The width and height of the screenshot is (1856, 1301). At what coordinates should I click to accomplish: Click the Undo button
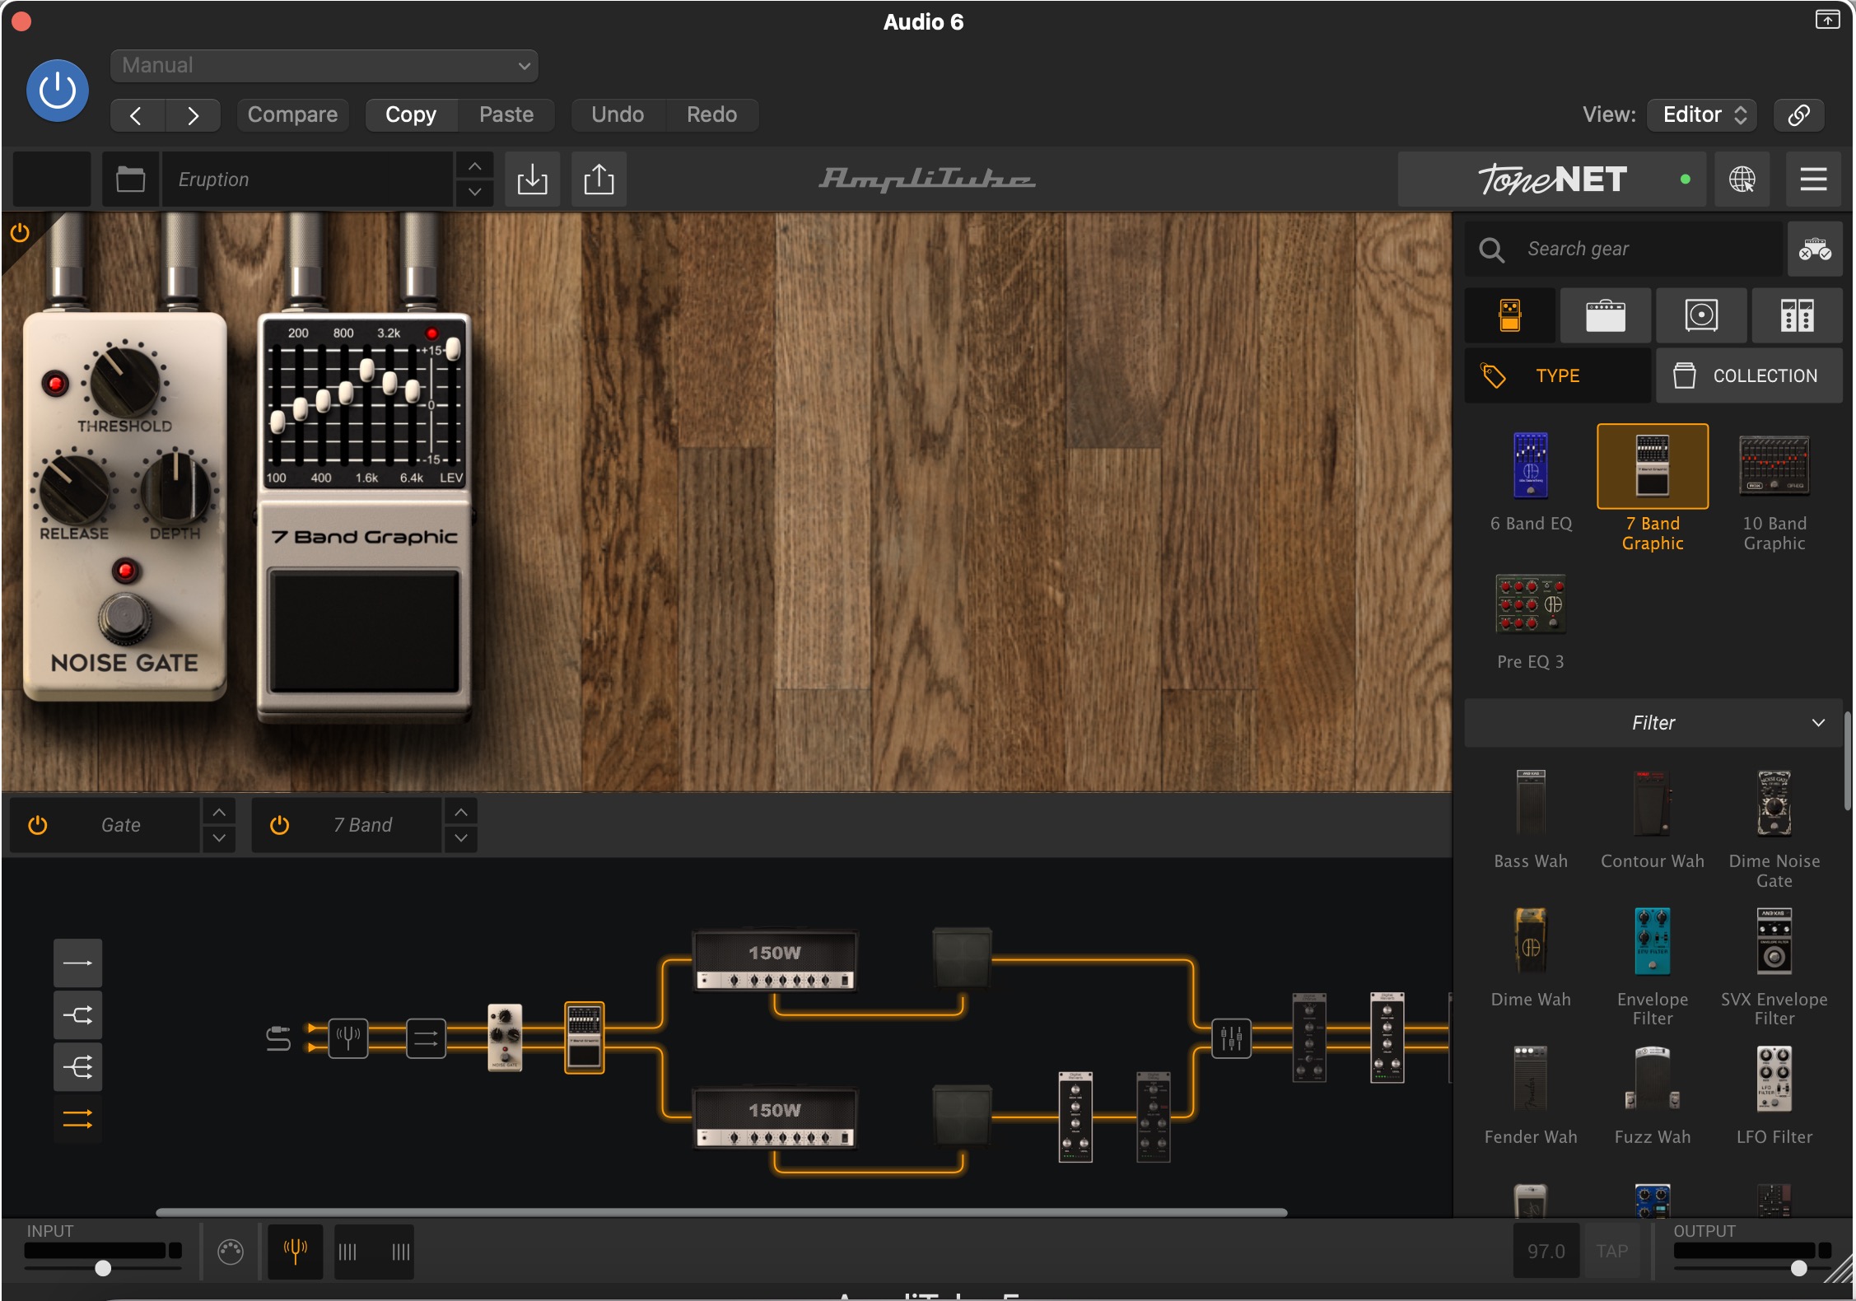click(x=618, y=114)
